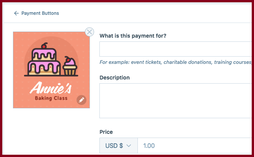Click the Price label
The width and height of the screenshot is (254, 157).
106,132
